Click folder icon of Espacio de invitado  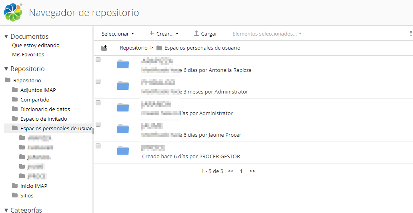pos(15,119)
